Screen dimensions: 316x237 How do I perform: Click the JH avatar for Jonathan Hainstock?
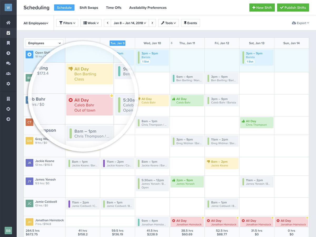(29, 222)
